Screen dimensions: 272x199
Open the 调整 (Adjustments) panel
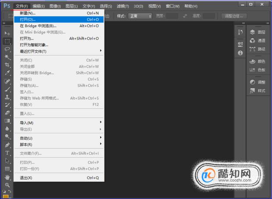[x=258, y=82]
